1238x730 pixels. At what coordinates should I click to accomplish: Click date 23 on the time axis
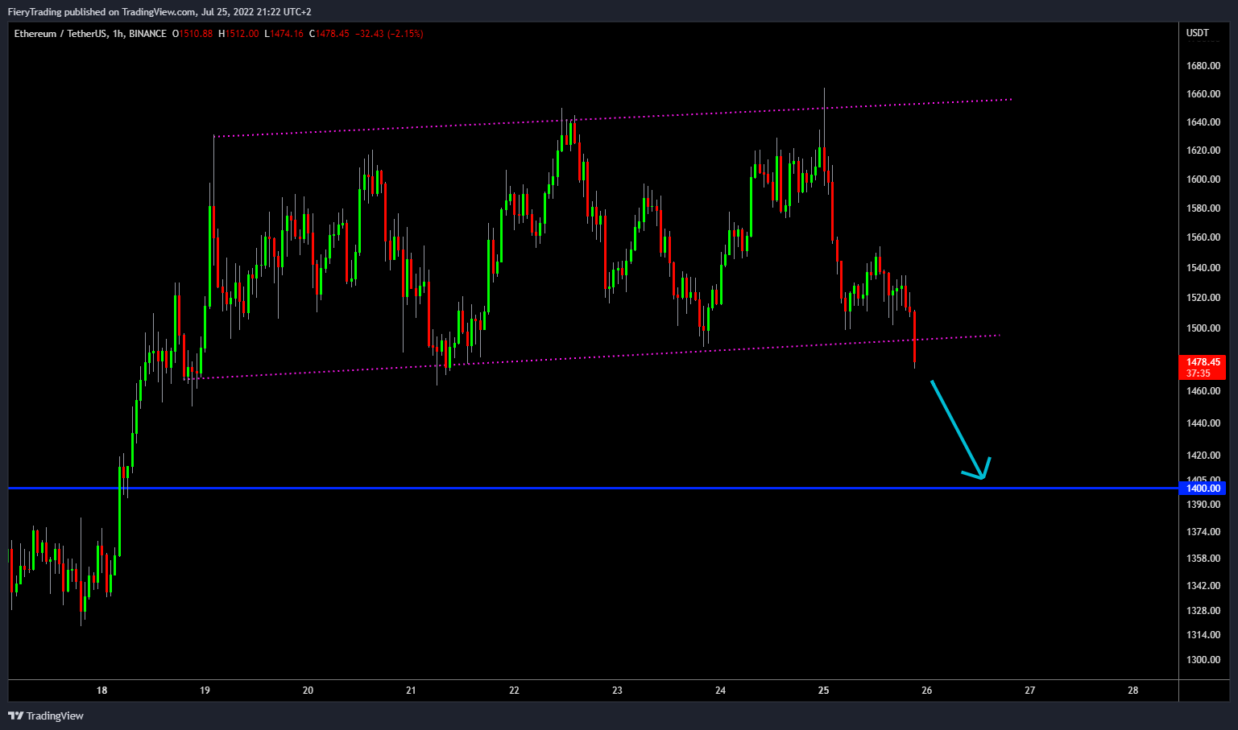coord(617,691)
